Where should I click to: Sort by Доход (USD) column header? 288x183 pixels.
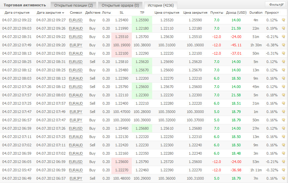(x=236, y=13)
